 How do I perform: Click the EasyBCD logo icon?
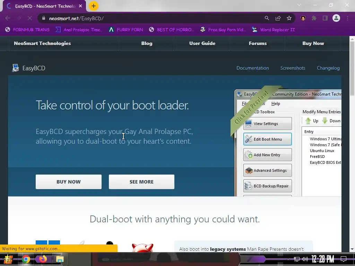(15, 68)
